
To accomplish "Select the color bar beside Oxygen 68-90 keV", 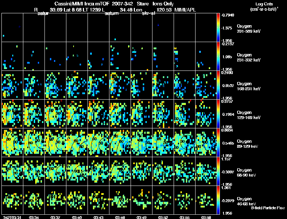I will [218, 172].
